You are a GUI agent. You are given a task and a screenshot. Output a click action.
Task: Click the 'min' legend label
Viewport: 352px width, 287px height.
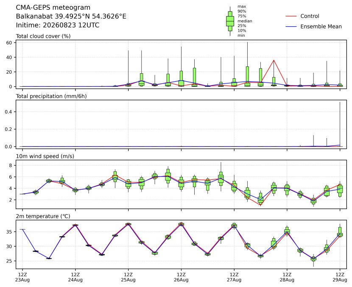click(x=241, y=36)
